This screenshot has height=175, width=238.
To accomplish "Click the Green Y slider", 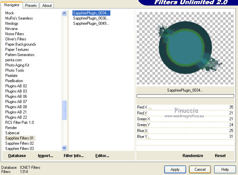I will pyautogui.click(x=185, y=125).
